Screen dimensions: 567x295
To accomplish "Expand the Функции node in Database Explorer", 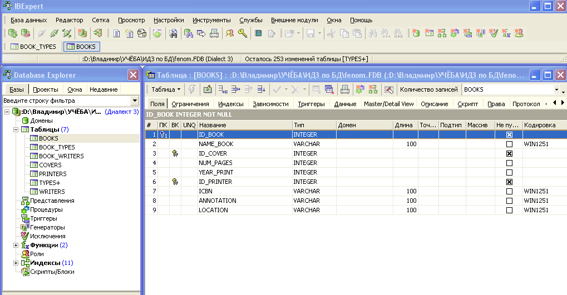I will click(16, 245).
